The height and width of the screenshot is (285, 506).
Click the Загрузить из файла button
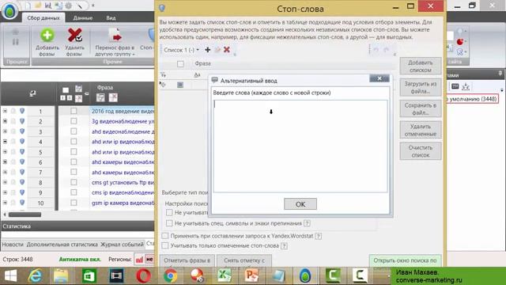click(420, 87)
